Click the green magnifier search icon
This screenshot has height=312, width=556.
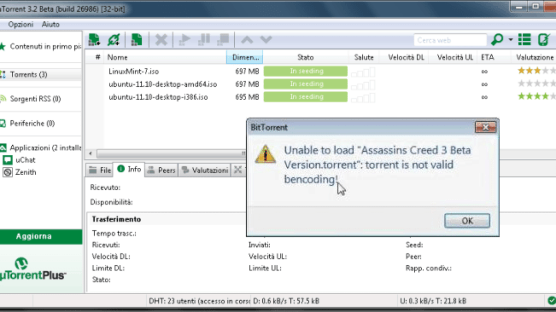pyautogui.click(x=497, y=40)
